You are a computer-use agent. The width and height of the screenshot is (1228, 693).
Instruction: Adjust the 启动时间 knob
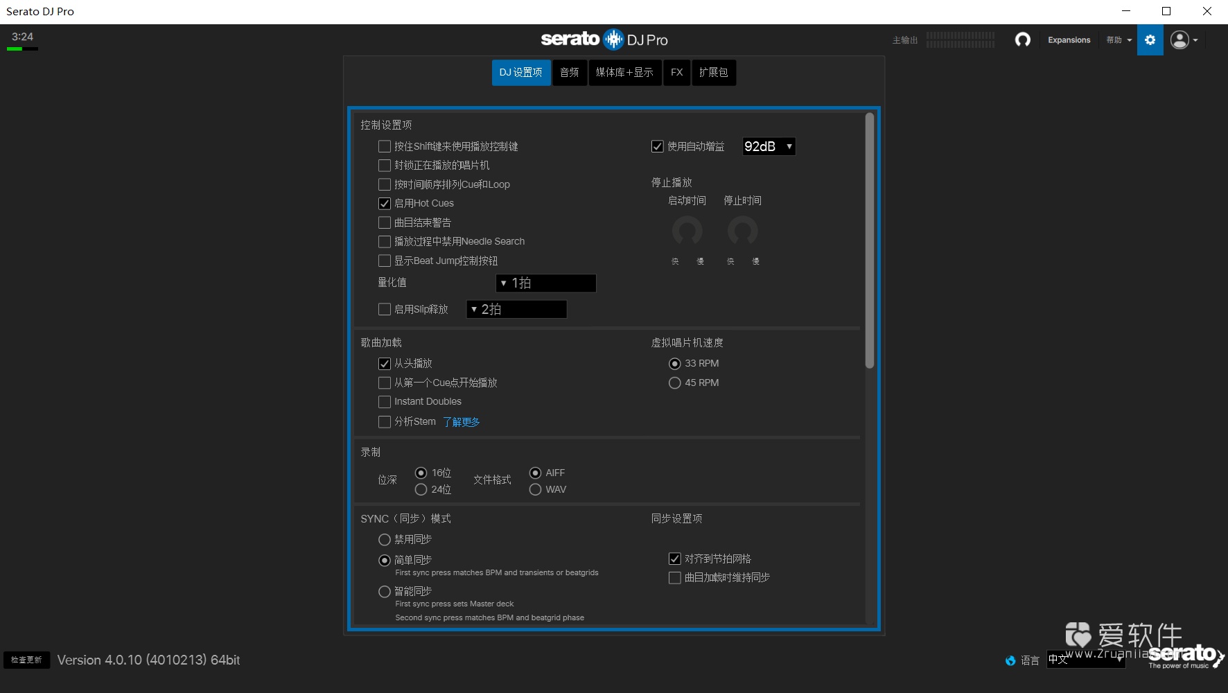687,231
